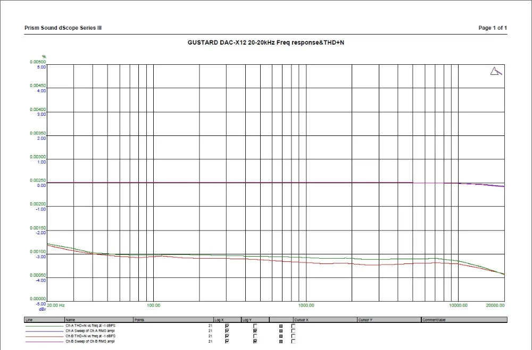Click the '20000.00' x-axis label
532x350 pixels.
click(x=495, y=305)
